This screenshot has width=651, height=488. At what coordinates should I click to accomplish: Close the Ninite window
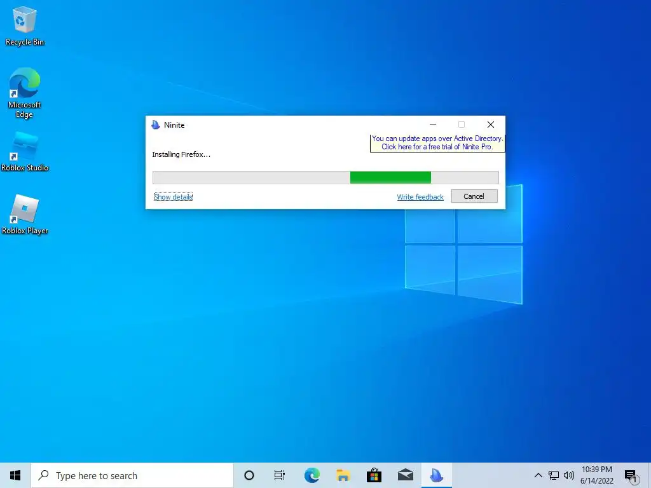491,125
